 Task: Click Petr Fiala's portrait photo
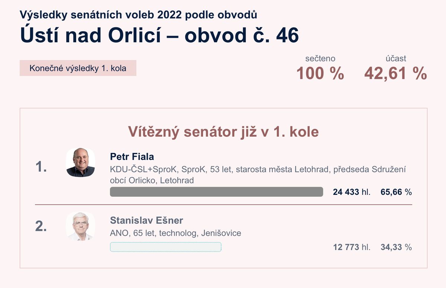81,163
